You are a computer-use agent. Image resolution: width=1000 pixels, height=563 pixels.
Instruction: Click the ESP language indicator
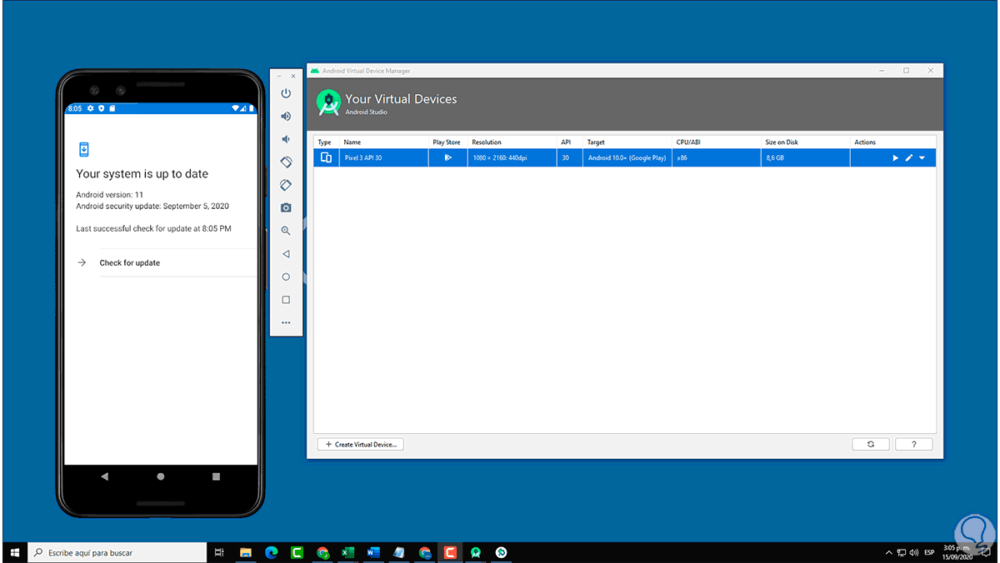coord(929,552)
